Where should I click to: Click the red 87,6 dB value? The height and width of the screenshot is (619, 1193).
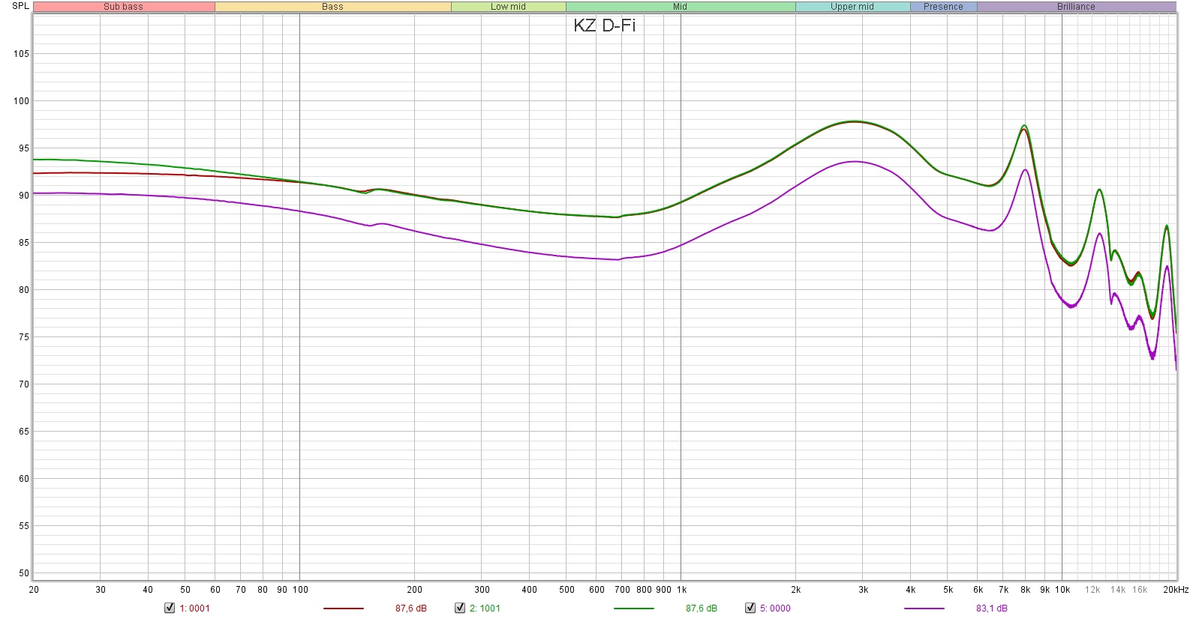(411, 609)
